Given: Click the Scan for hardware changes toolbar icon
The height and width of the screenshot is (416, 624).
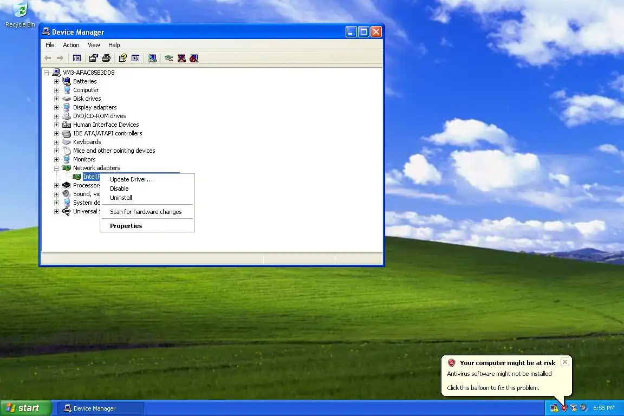Looking at the screenshot, I should tap(152, 58).
